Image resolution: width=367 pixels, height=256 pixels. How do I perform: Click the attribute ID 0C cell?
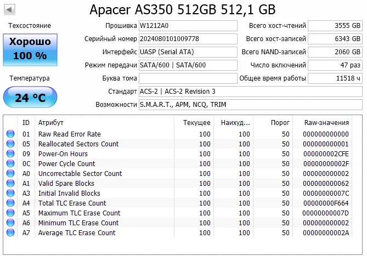pyautogui.click(x=26, y=164)
